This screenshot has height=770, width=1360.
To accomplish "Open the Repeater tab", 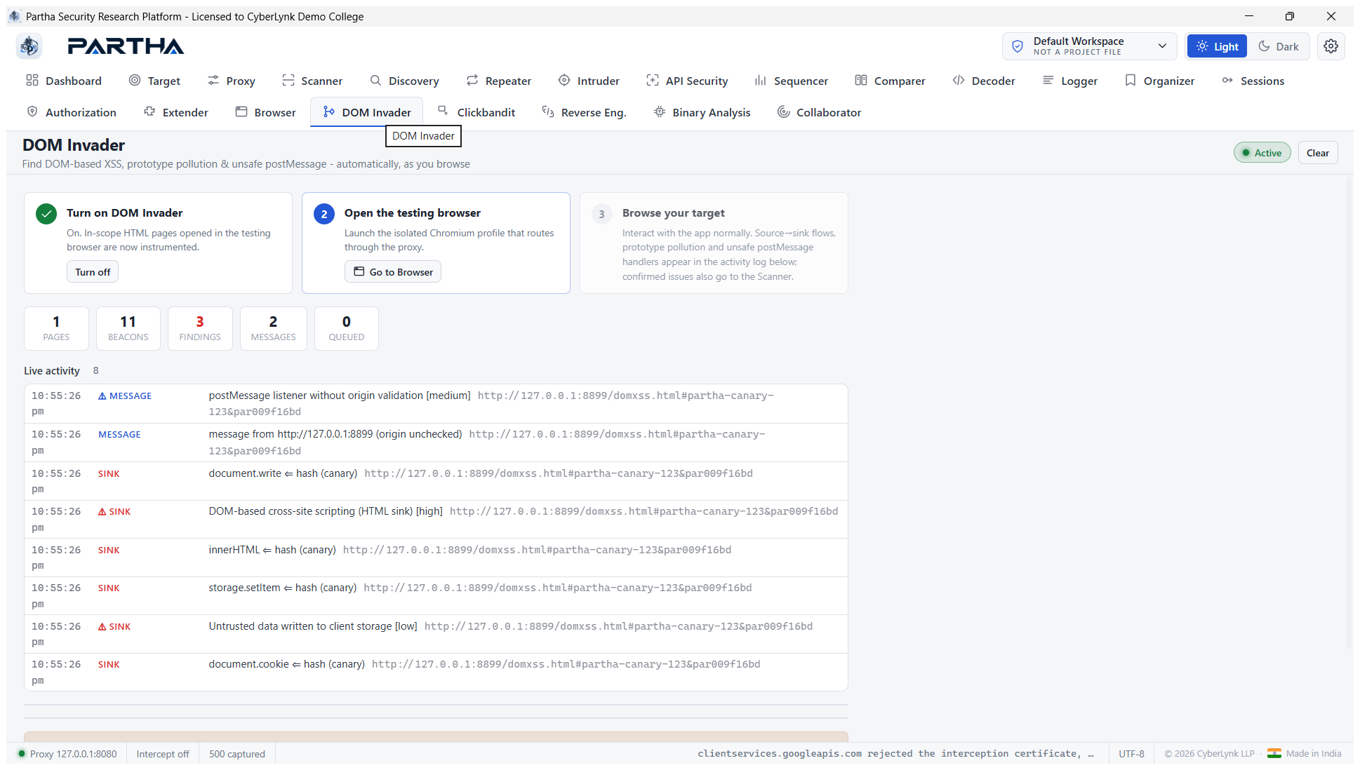I will pos(499,81).
